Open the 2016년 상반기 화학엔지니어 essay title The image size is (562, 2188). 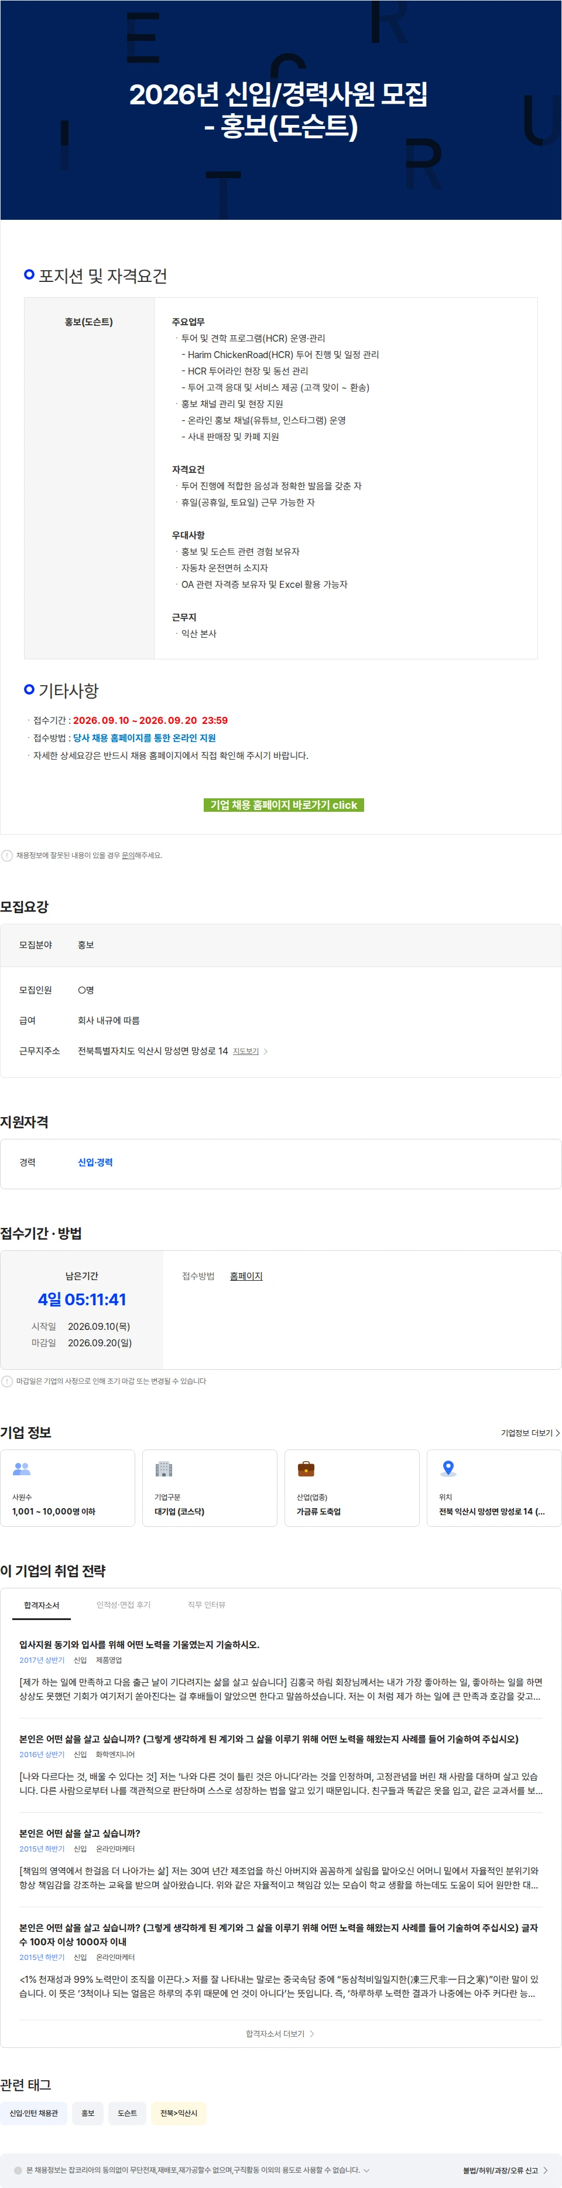coord(268,1738)
